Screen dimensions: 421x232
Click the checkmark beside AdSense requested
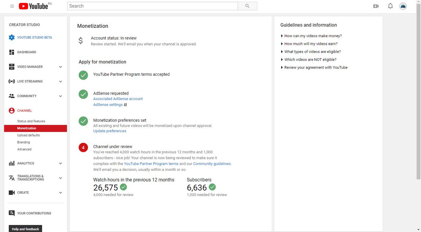(x=83, y=94)
